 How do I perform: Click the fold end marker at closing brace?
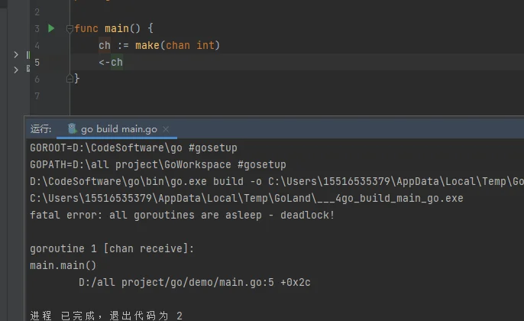click(70, 78)
